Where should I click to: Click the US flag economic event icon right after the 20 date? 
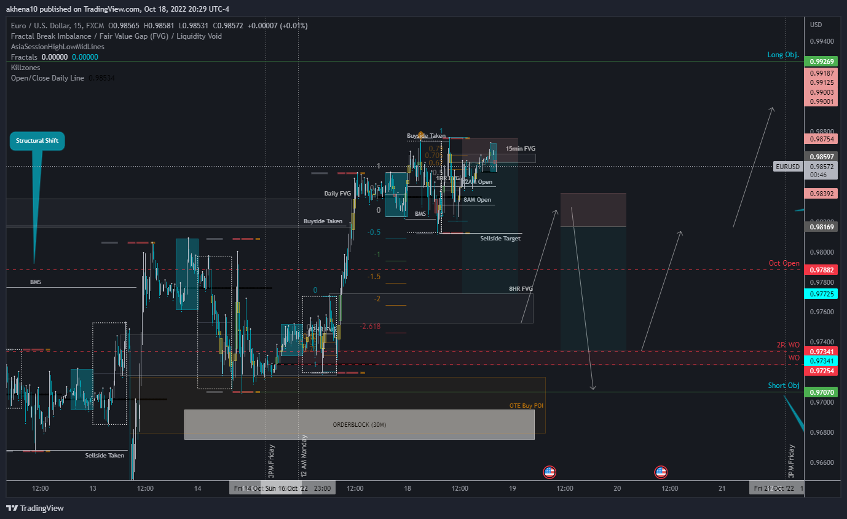661,472
